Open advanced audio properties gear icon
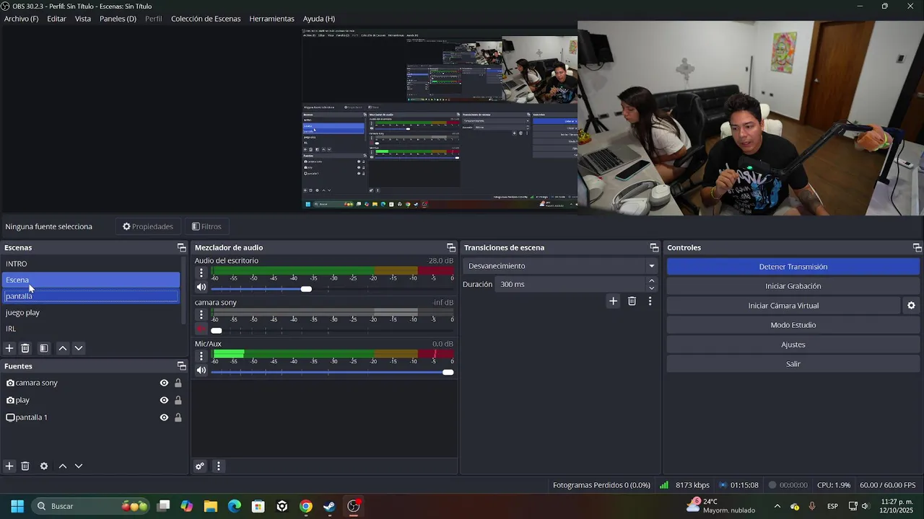 (x=200, y=466)
